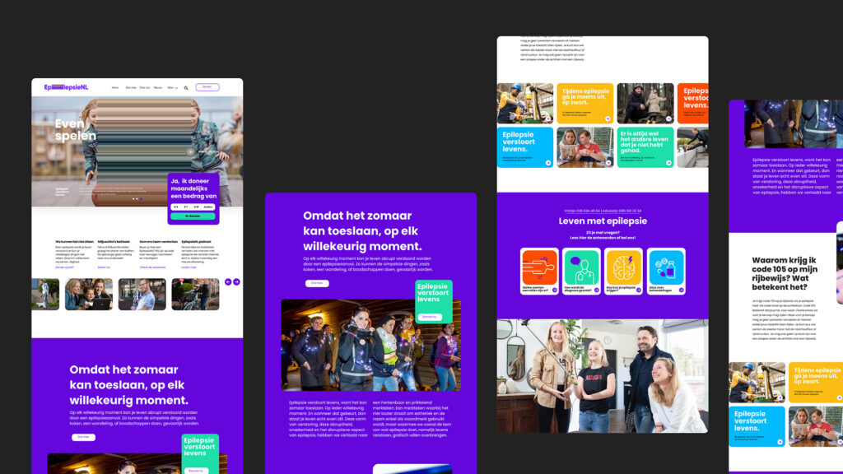Click the carousel next arrow icon
The height and width of the screenshot is (474, 843).
pyautogui.click(x=236, y=282)
